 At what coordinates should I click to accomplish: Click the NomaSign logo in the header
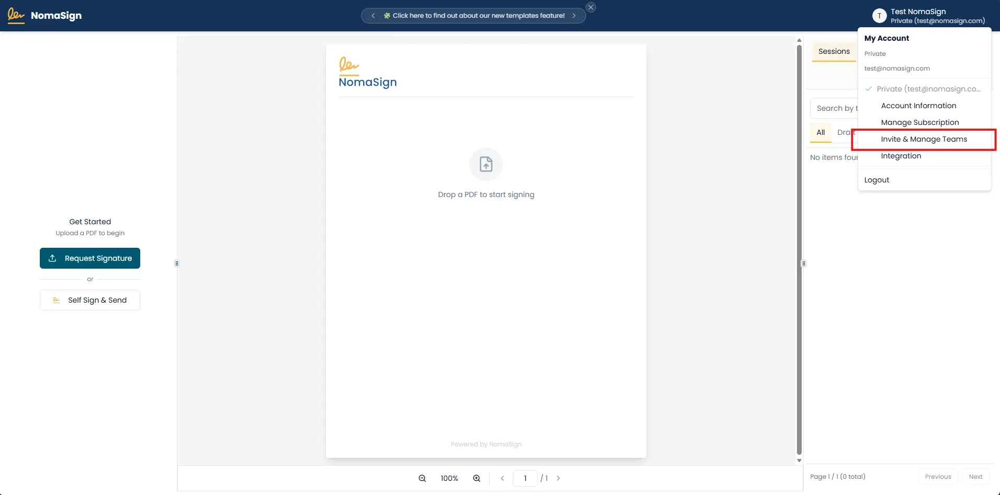coord(45,15)
